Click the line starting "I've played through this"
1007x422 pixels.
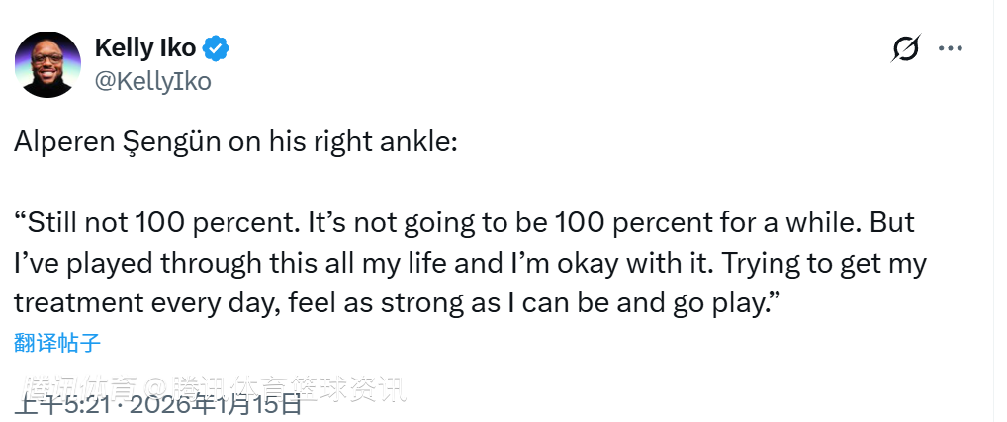(x=470, y=264)
